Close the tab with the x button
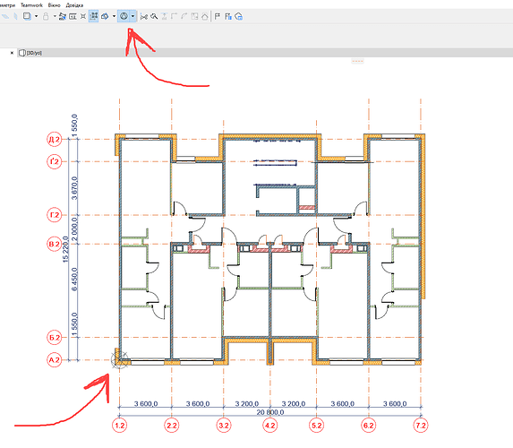The height and width of the screenshot is (448, 513). point(13,53)
